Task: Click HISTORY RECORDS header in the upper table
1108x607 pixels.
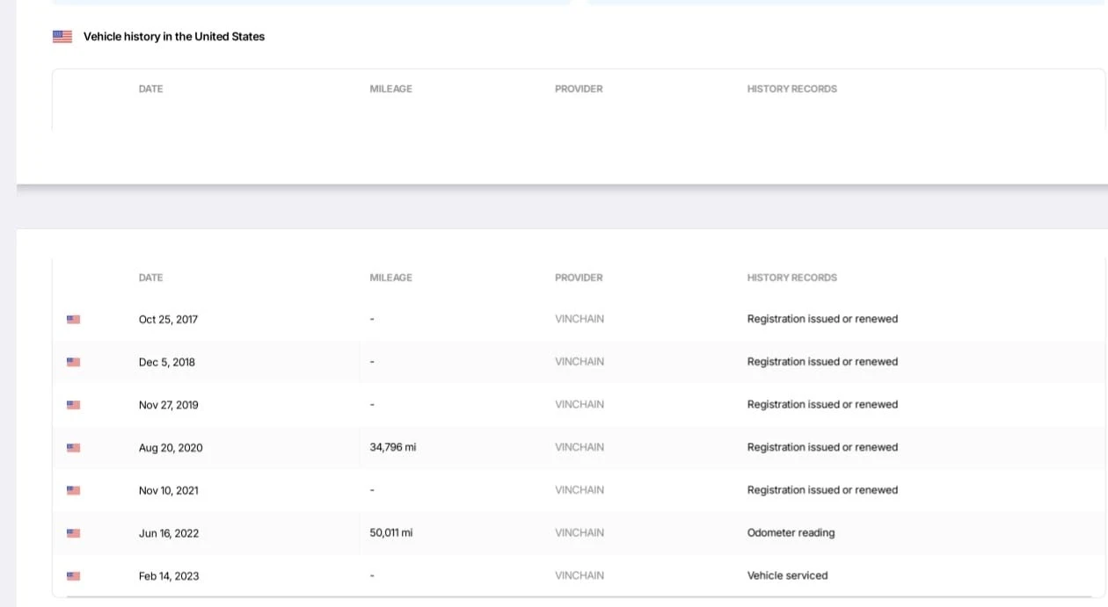Action: pos(791,89)
